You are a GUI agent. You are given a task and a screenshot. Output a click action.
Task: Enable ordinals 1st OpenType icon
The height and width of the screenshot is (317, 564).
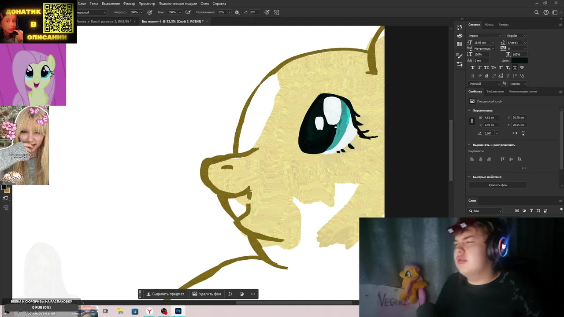click(x=515, y=76)
